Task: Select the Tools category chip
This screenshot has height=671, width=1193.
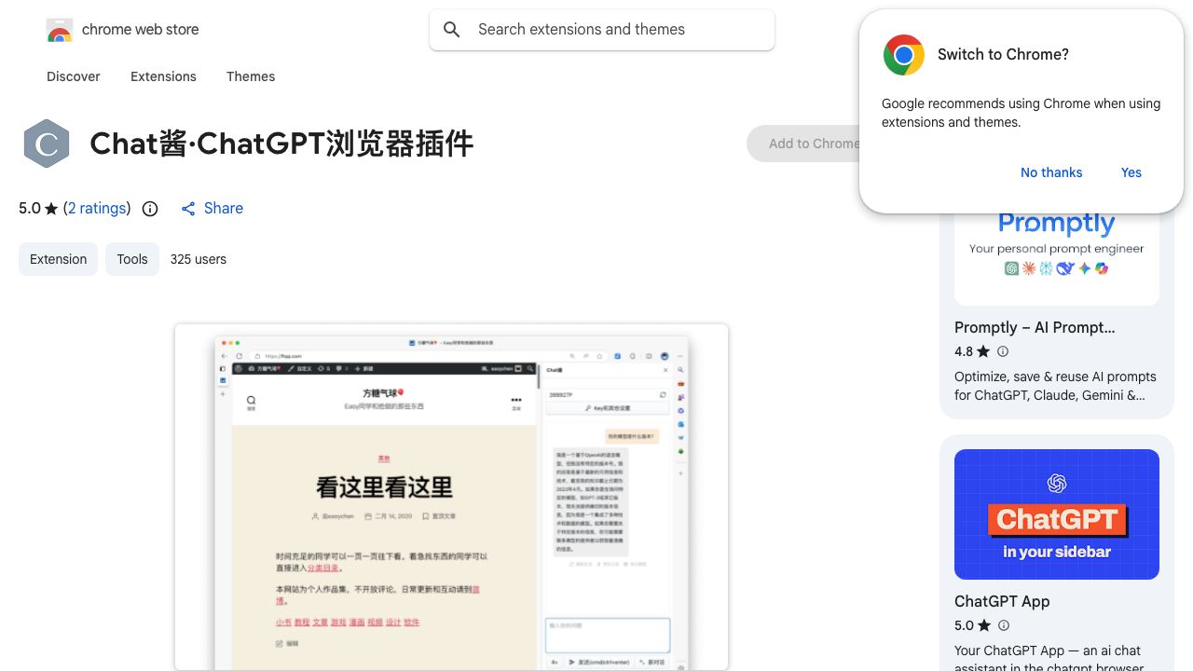Action: click(132, 259)
